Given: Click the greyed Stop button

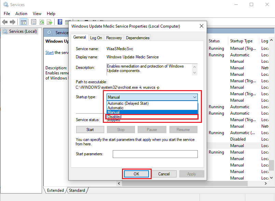Looking at the screenshot, I should (x=121, y=129).
